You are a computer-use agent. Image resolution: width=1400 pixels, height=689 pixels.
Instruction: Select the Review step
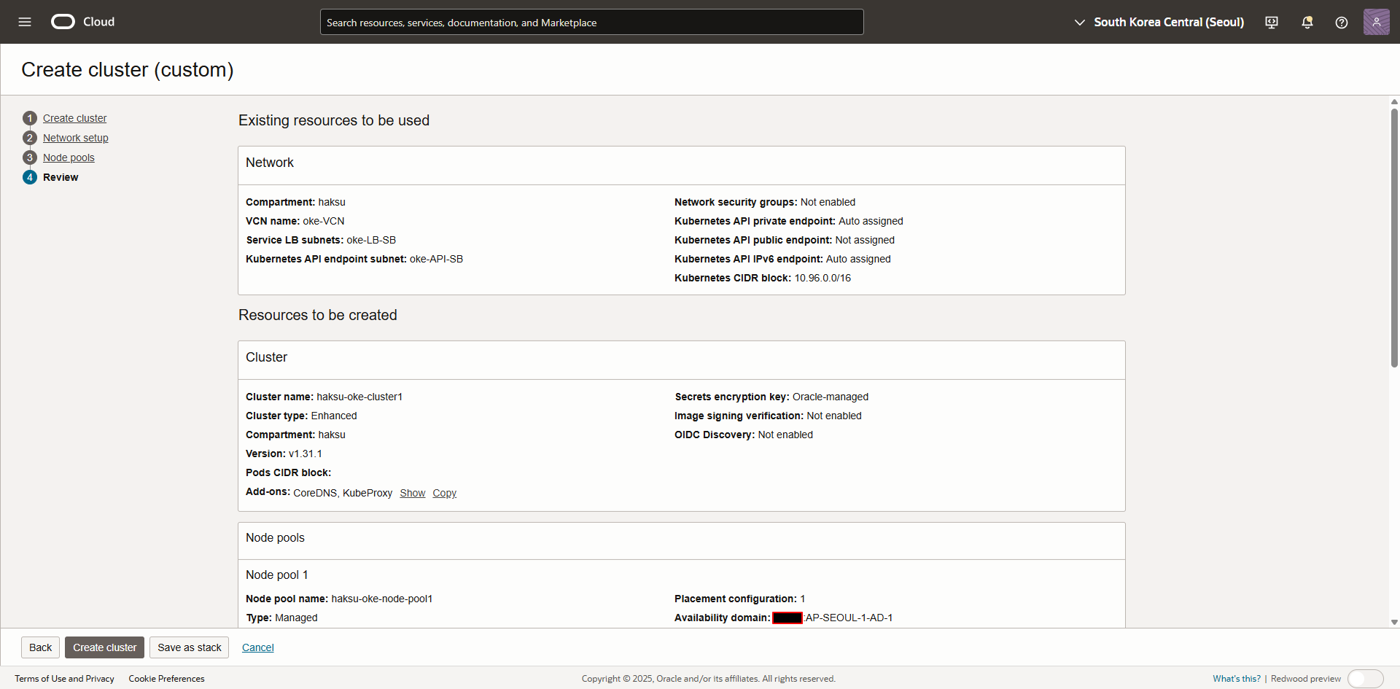61,177
